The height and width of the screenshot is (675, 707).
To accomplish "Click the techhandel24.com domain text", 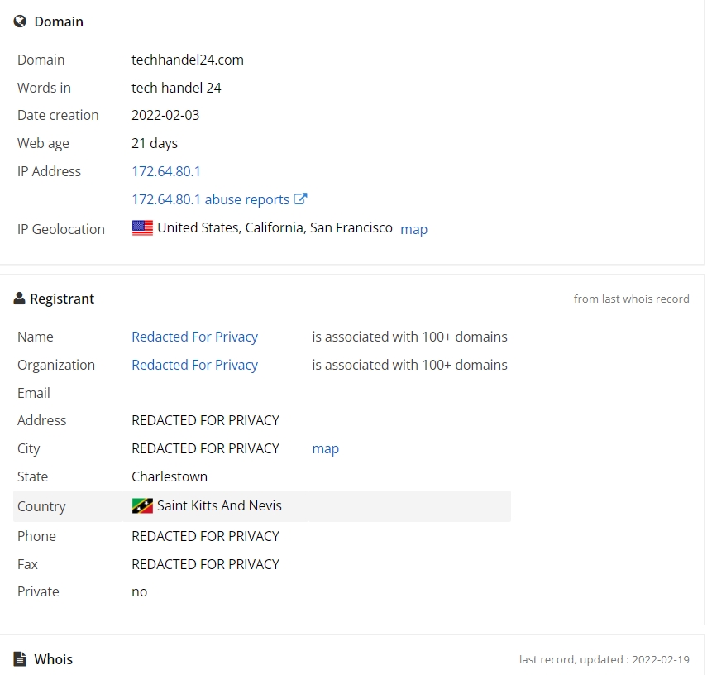I will (x=188, y=60).
